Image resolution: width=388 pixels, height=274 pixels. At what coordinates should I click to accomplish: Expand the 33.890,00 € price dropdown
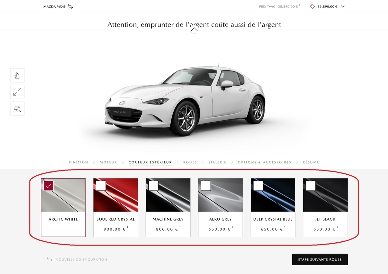(x=343, y=6)
